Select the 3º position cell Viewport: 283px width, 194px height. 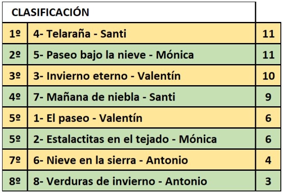coord(15,76)
